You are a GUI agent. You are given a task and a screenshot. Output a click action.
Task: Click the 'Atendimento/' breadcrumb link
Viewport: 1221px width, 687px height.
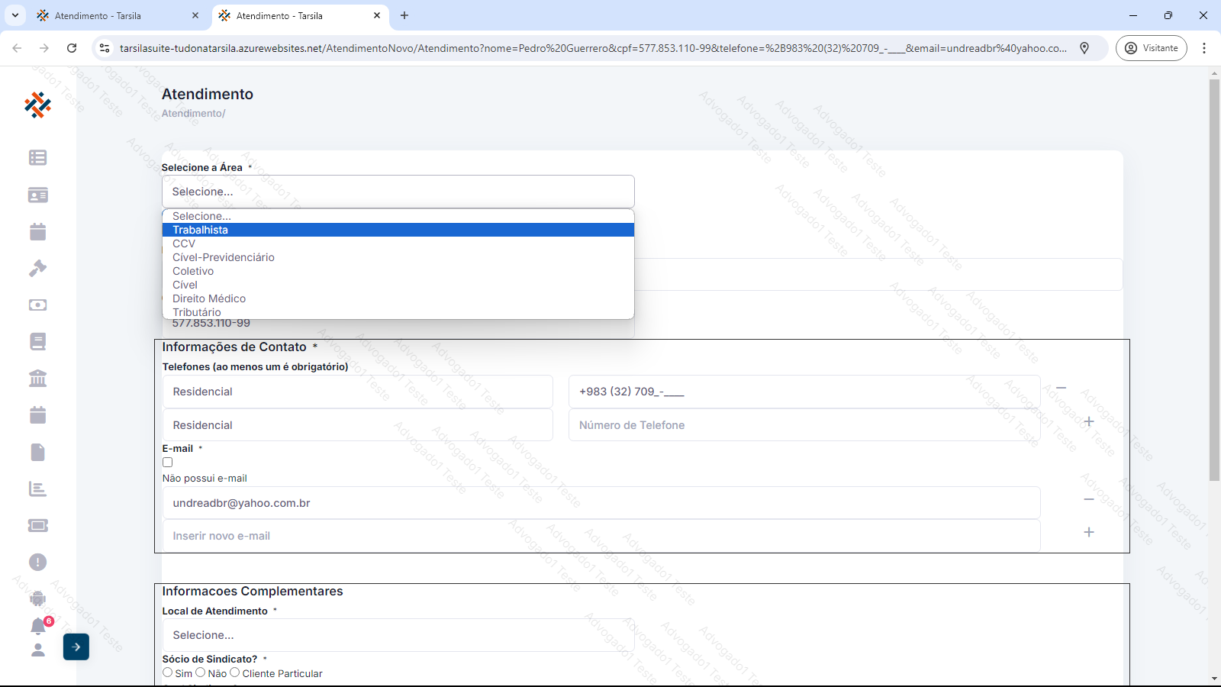click(193, 114)
